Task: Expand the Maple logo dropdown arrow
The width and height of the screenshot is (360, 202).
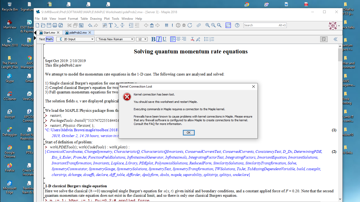Action: click(x=339, y=26)
